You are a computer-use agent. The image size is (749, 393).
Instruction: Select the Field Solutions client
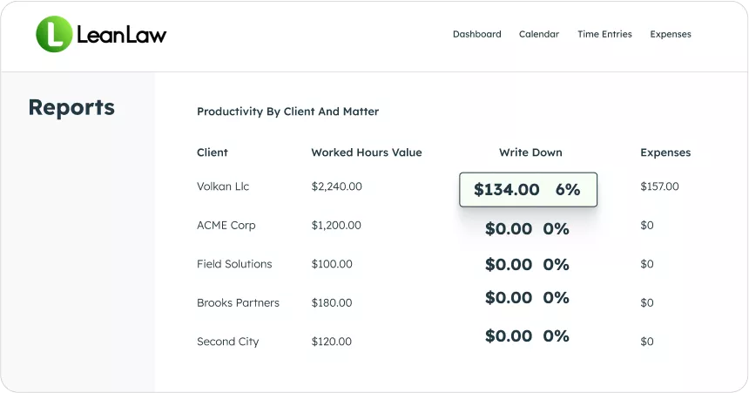[234, 264]
